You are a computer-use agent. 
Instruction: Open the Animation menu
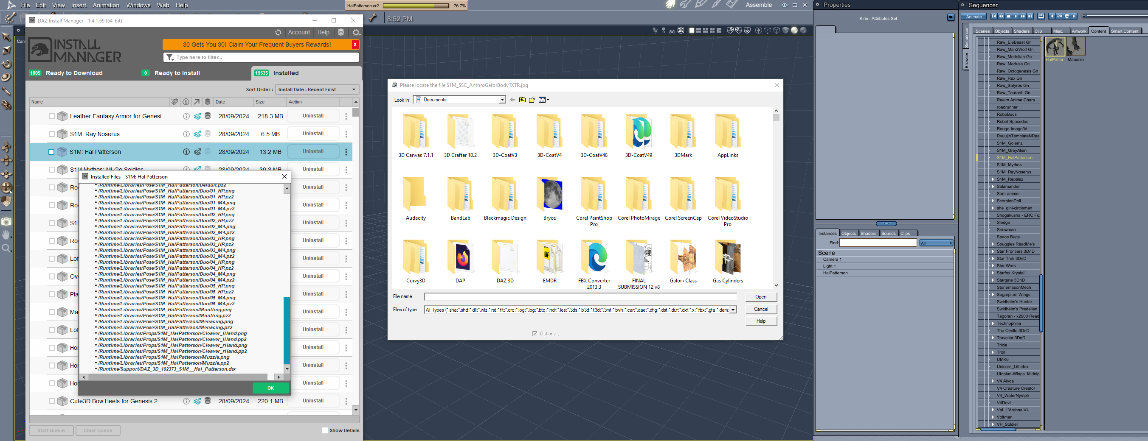tap(106, 6)
